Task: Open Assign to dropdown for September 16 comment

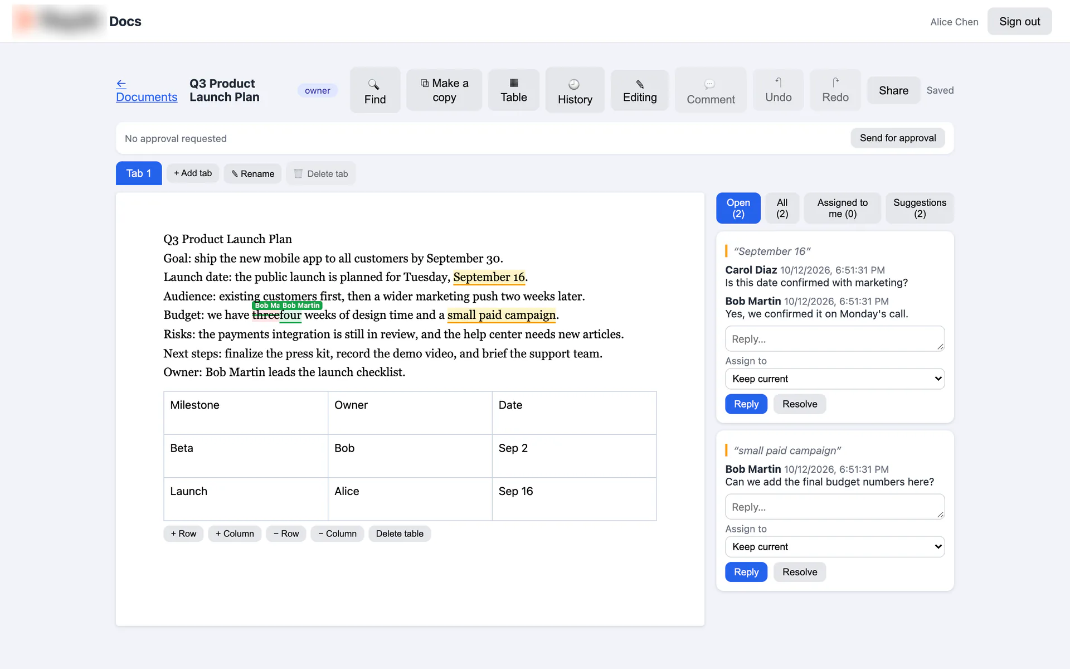Action: pos(834,379)
